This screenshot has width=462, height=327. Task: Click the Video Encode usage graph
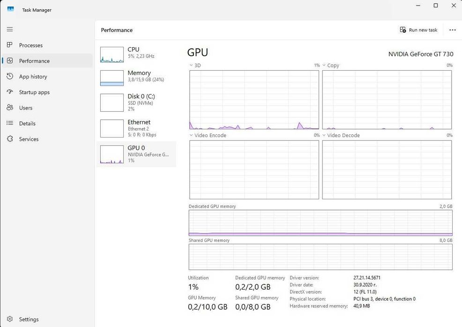[254, 170]
